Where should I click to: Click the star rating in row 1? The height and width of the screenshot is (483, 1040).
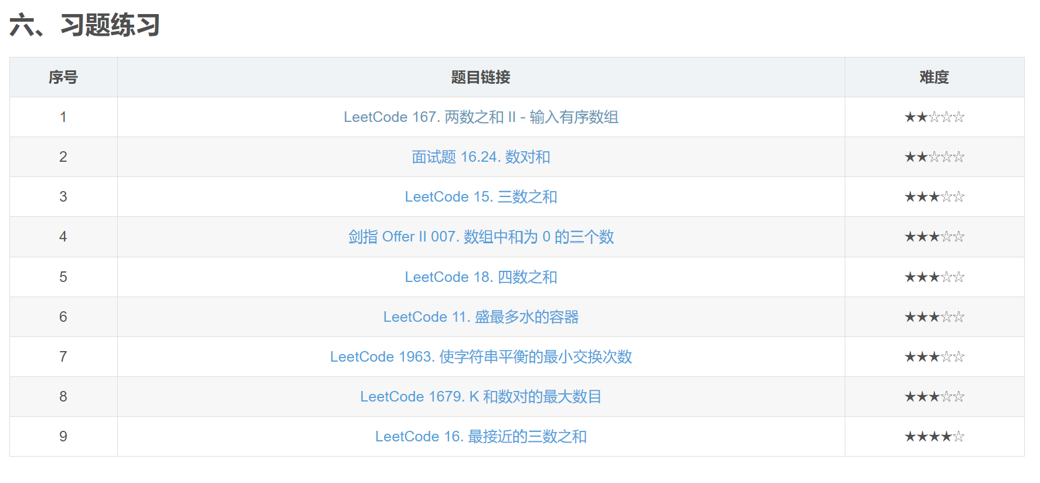pos(934,117)
